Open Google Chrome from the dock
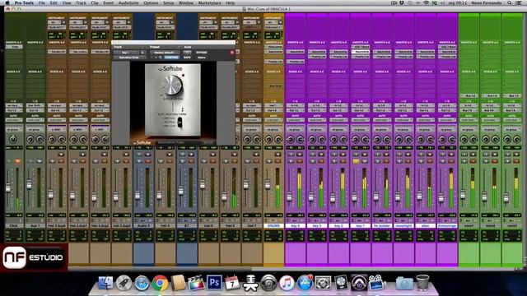 click(x=160, y=283)
